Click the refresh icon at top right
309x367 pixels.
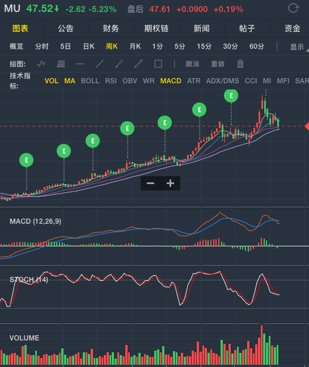293,8
